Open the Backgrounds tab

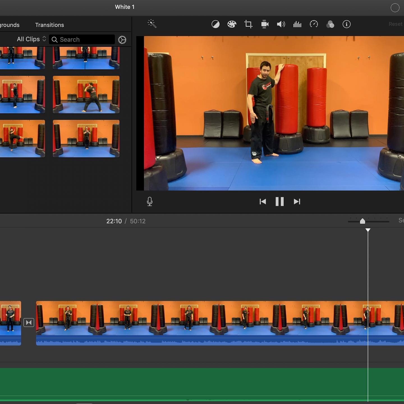click(10, 25)
